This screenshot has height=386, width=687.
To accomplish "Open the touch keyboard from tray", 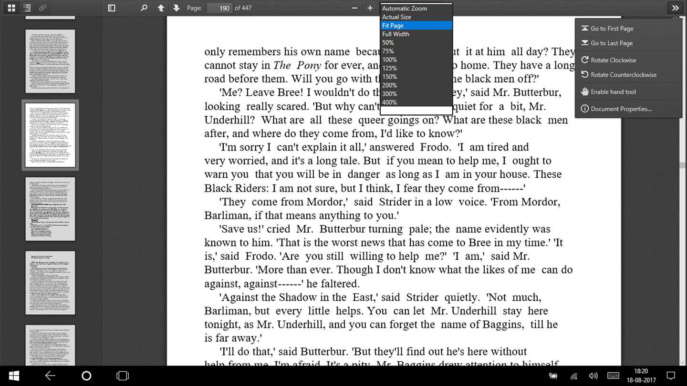I will (x=614, y=376).
